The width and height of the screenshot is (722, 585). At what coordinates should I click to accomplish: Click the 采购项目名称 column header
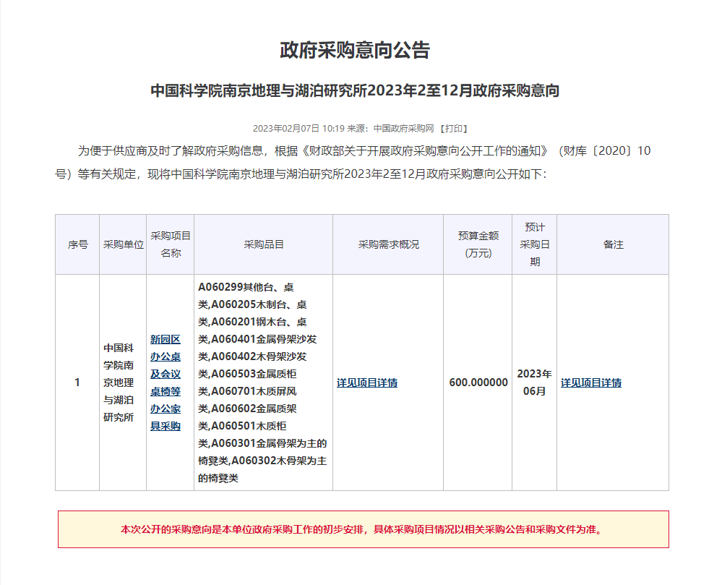tap(171, 244)
